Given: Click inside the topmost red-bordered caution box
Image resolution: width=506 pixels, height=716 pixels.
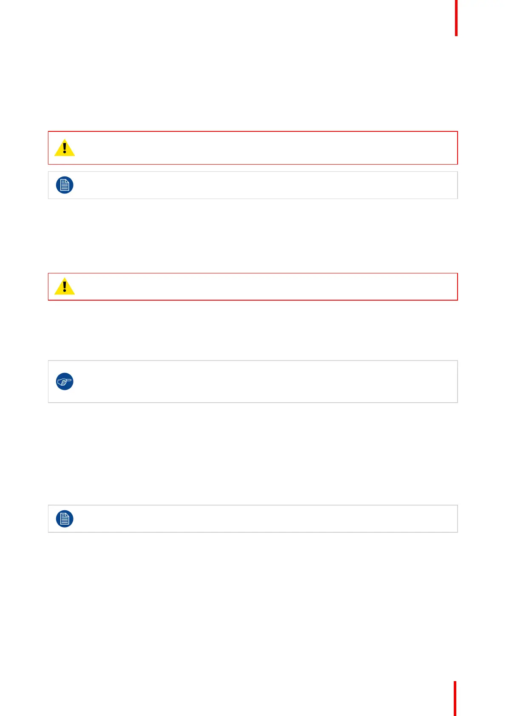Looking at the screenshot, I should (x=253, y=148).
